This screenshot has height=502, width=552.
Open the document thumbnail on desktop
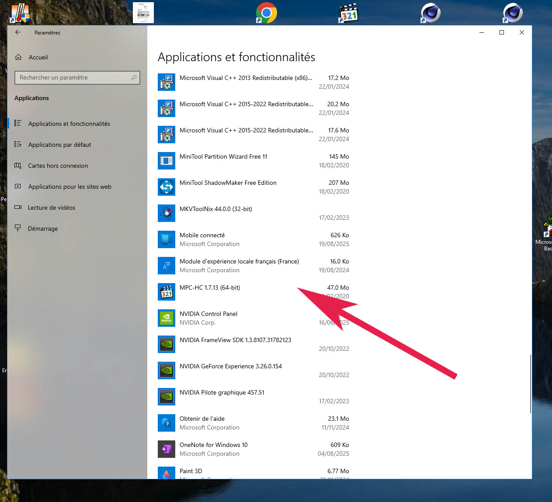(143, 12)
